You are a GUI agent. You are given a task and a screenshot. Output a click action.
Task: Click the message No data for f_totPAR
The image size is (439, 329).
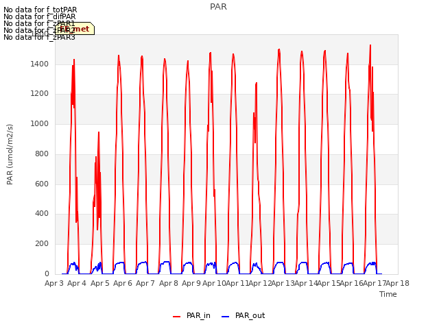[40, 10]
